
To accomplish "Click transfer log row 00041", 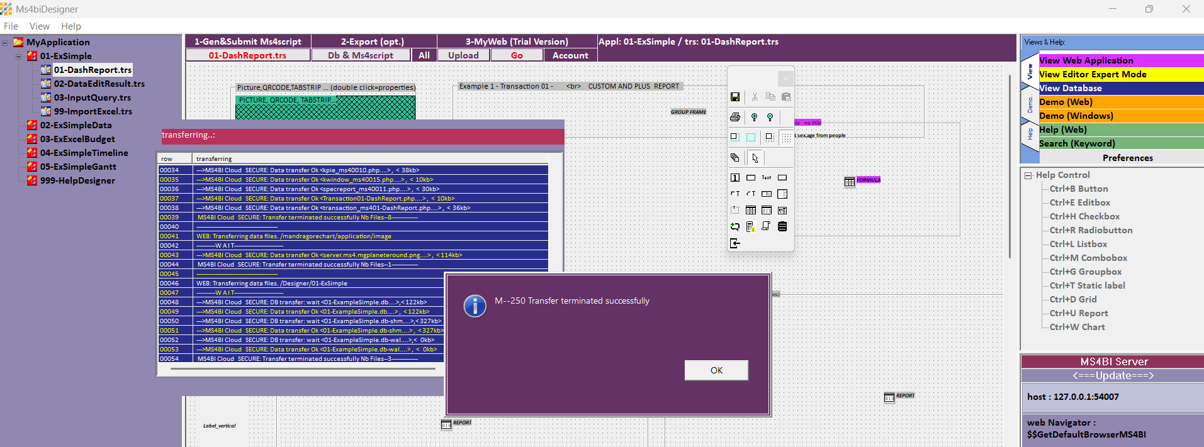I will click(x=352, y=236).
